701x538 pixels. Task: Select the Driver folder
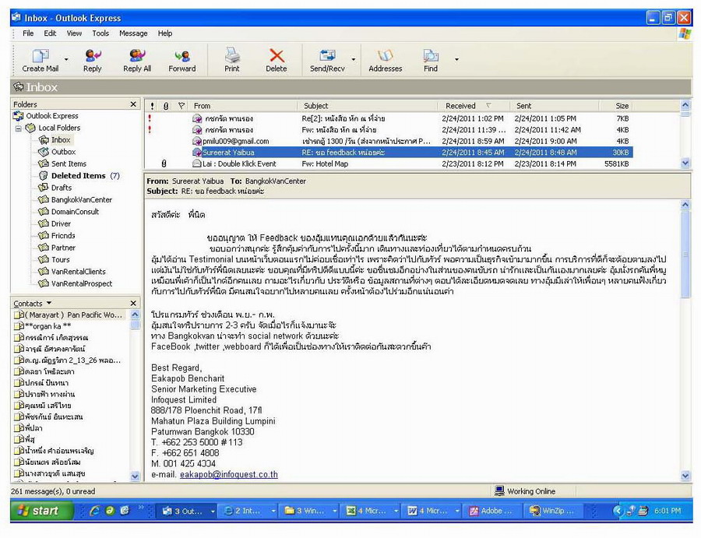[61, 224]
